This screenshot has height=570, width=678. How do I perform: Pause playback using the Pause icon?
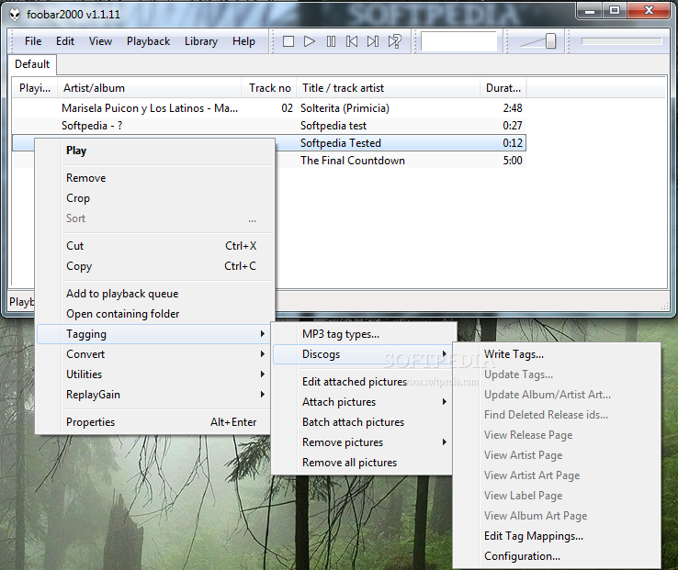click(331, 41)
